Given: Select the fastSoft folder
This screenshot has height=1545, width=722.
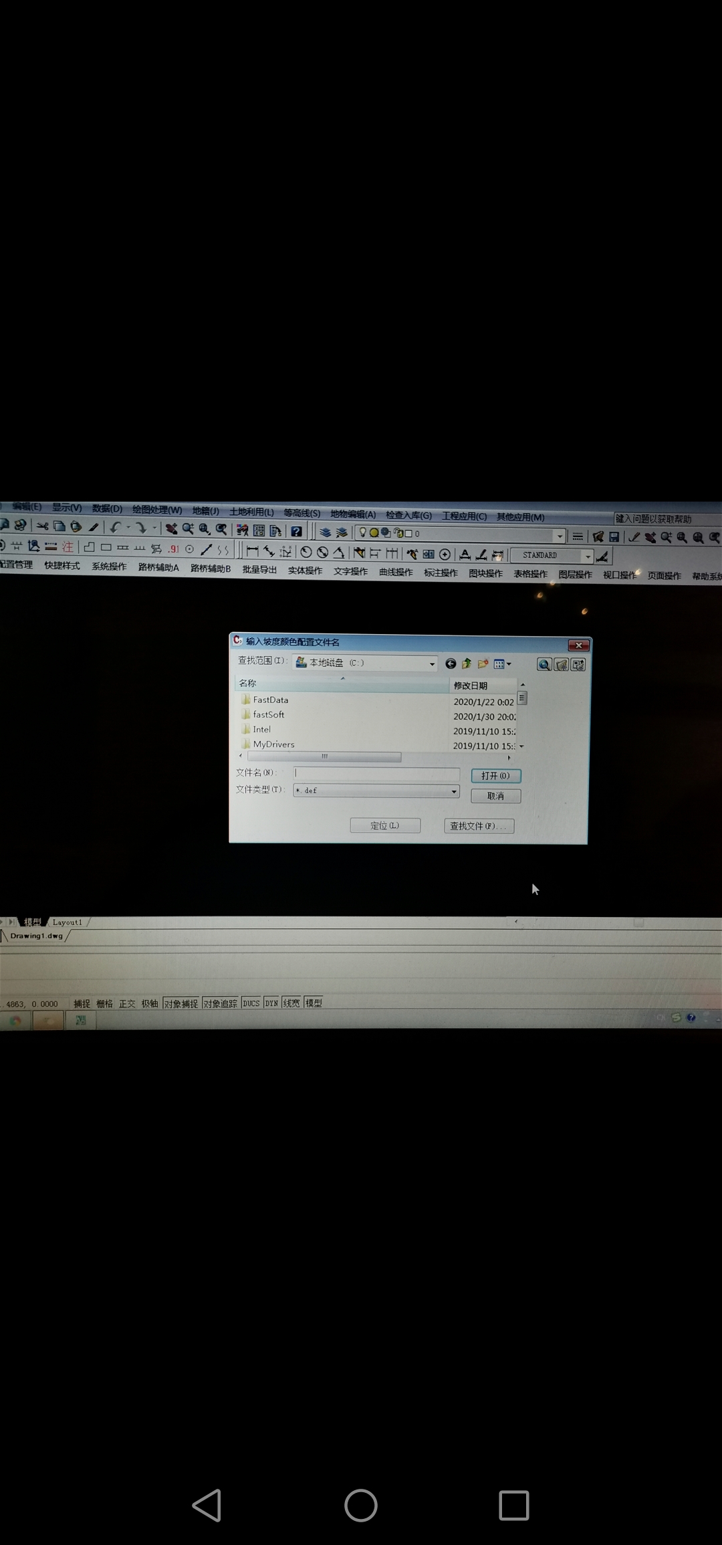Looking at the screenshot, I should click(x=263, y=714).
